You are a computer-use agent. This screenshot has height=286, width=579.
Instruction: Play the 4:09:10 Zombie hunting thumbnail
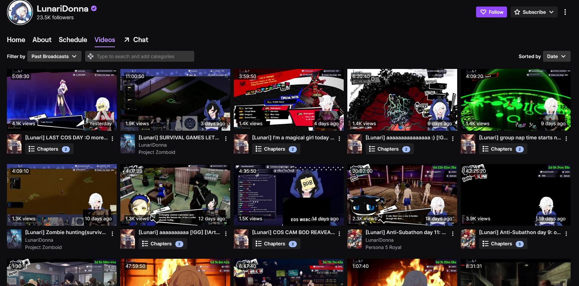pos(62,195)
